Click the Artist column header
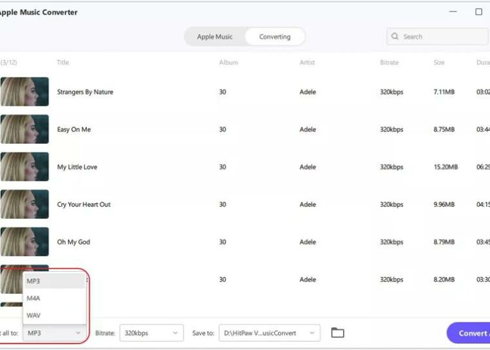Screen dimensions: 490x350 (x=307, y=62)
